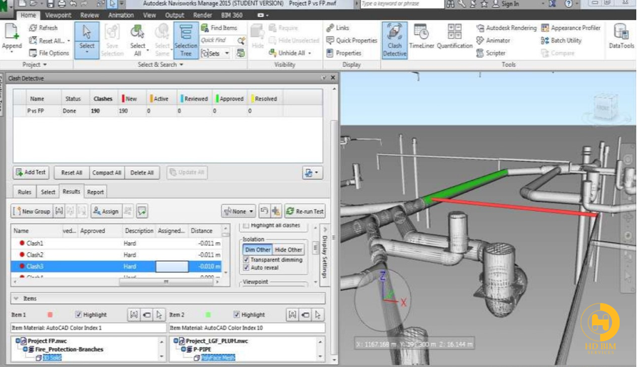Image resolution: width=637 pixels, height=367 pixels.
Task: Re-run the clash test
Action: point(305,211)
